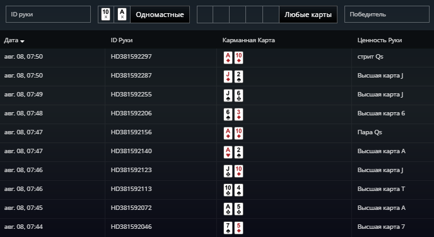The height and width of the screenshot is (237, 434).
Task: Click 2 of spades in HD381592287 row
Action: click(x=238, y=77)
